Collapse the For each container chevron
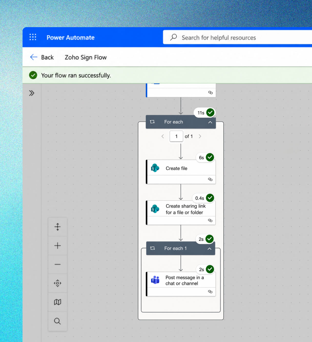Image resolution: width=312 pixels, height=342 pixels. [x=210, y=122]
